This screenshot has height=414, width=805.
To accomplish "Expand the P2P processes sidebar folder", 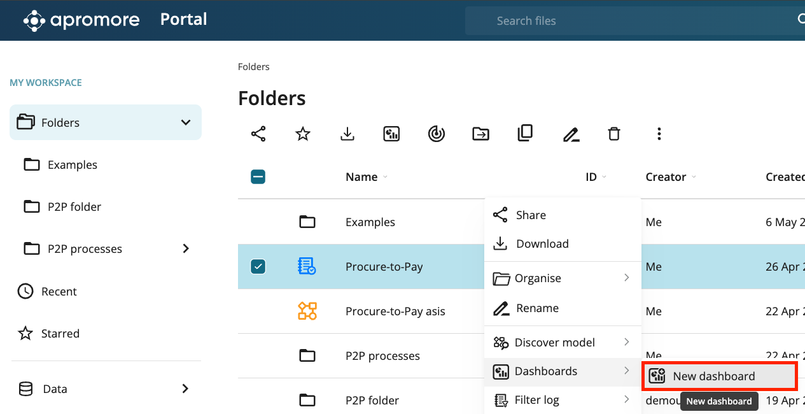I will (186, 248).
